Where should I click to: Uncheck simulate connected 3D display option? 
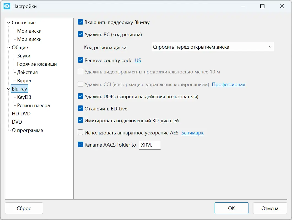pyautogui.click(x=80, y=121)
